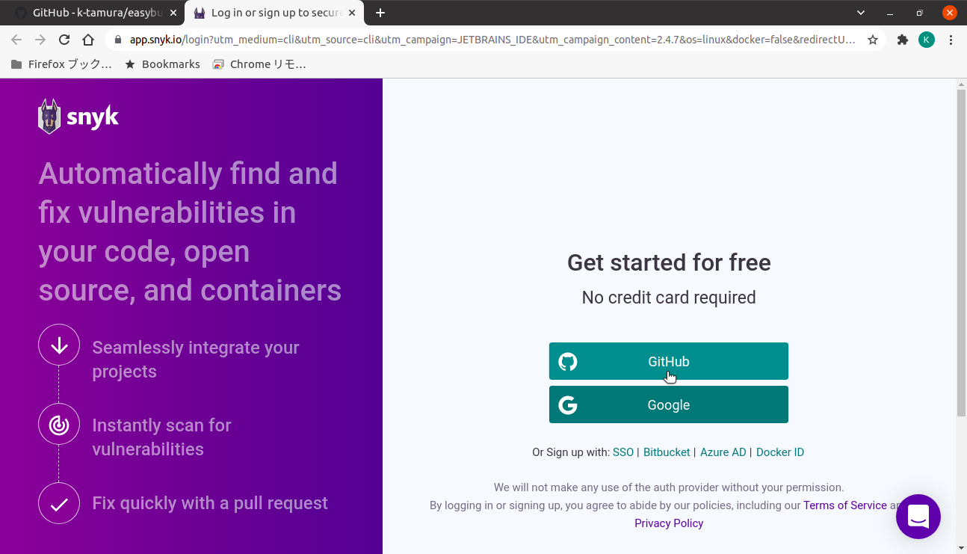Sign up with GitHub
Viewport: 967px width, 554px height.
(x=668, y=361)
